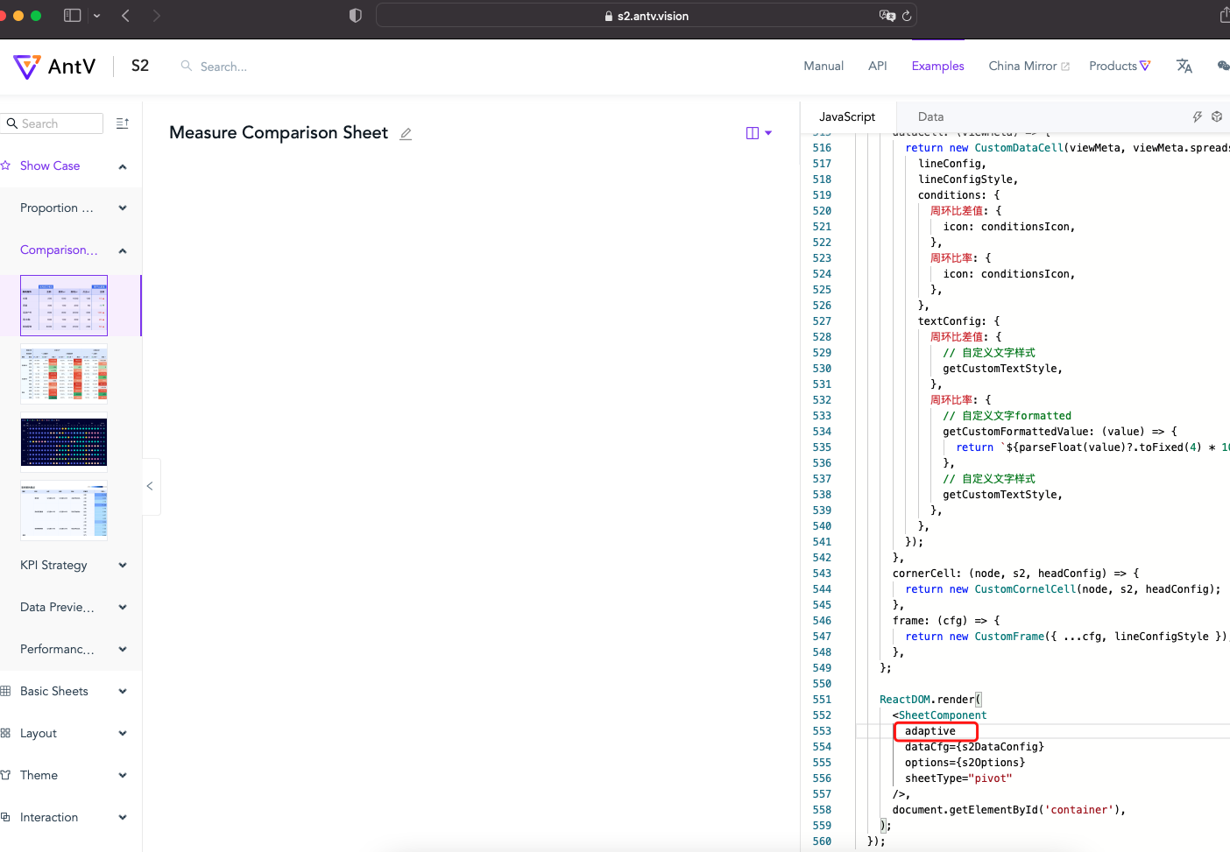This screenshot has height=852, width=1230.
Task: Switch to the Data tab
Action: (930, 116)
